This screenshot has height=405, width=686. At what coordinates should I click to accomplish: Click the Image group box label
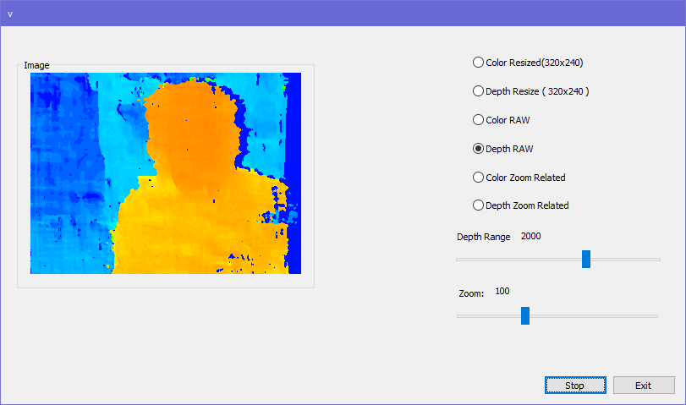click(x=36, y=65)
